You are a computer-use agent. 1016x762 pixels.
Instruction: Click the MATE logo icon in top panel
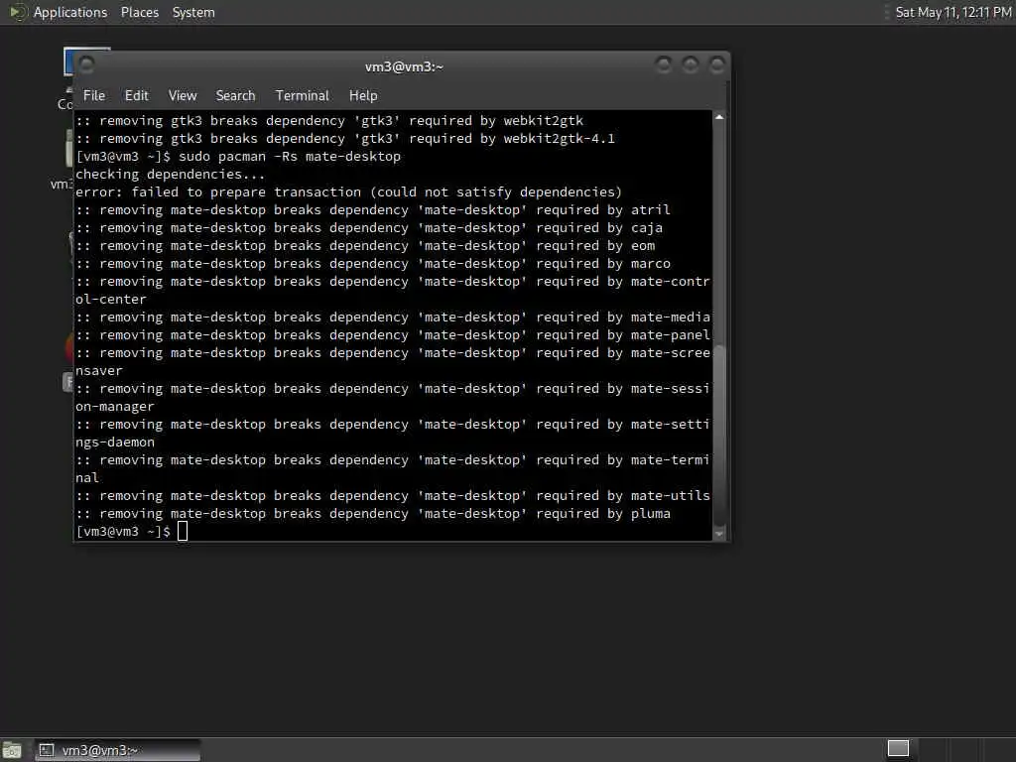17,12
